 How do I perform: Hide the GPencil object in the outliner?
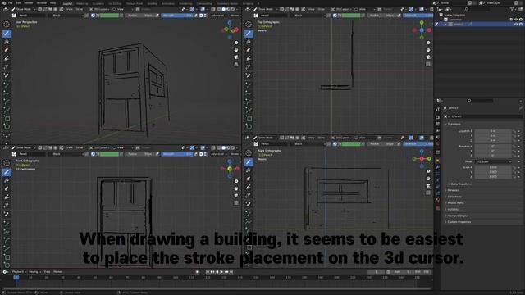pos(516,24)
